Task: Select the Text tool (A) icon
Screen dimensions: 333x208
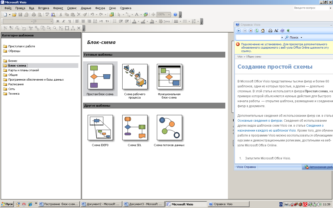Action: [136, 15]
